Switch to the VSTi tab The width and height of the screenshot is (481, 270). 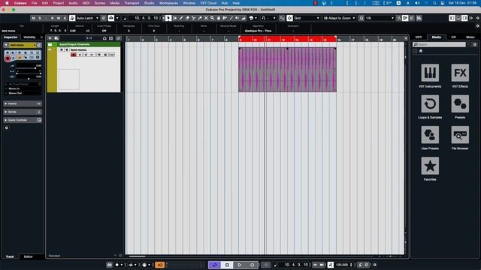[x=419, y=37]
